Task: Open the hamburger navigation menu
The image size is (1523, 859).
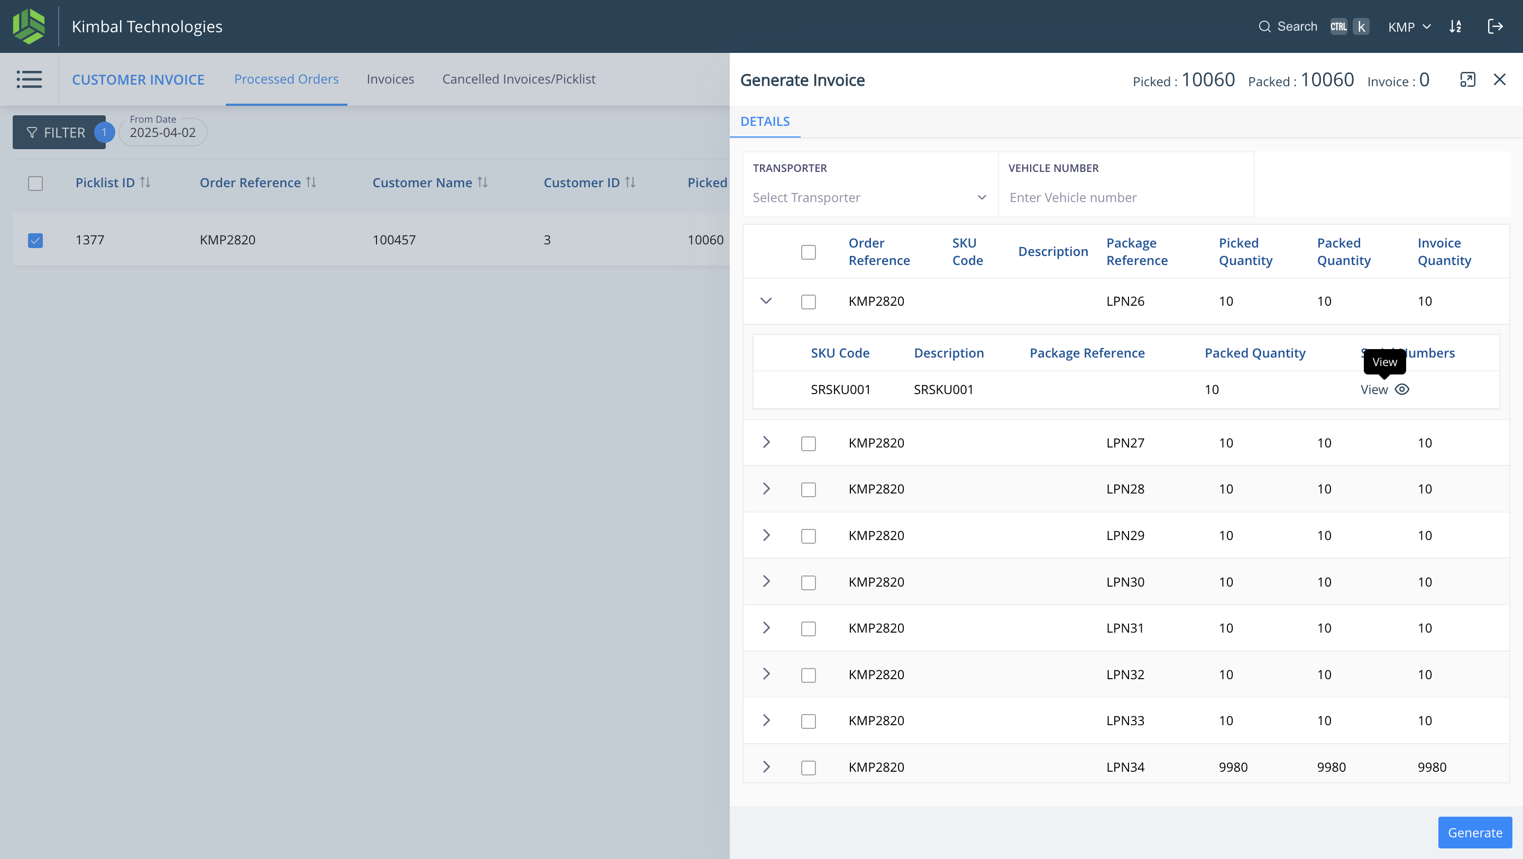Action: [x=29, y=79]
